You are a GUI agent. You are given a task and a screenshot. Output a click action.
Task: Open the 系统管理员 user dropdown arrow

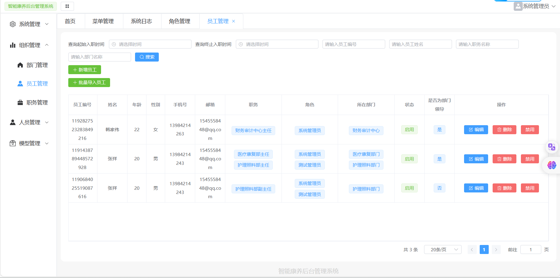point(553,6)
